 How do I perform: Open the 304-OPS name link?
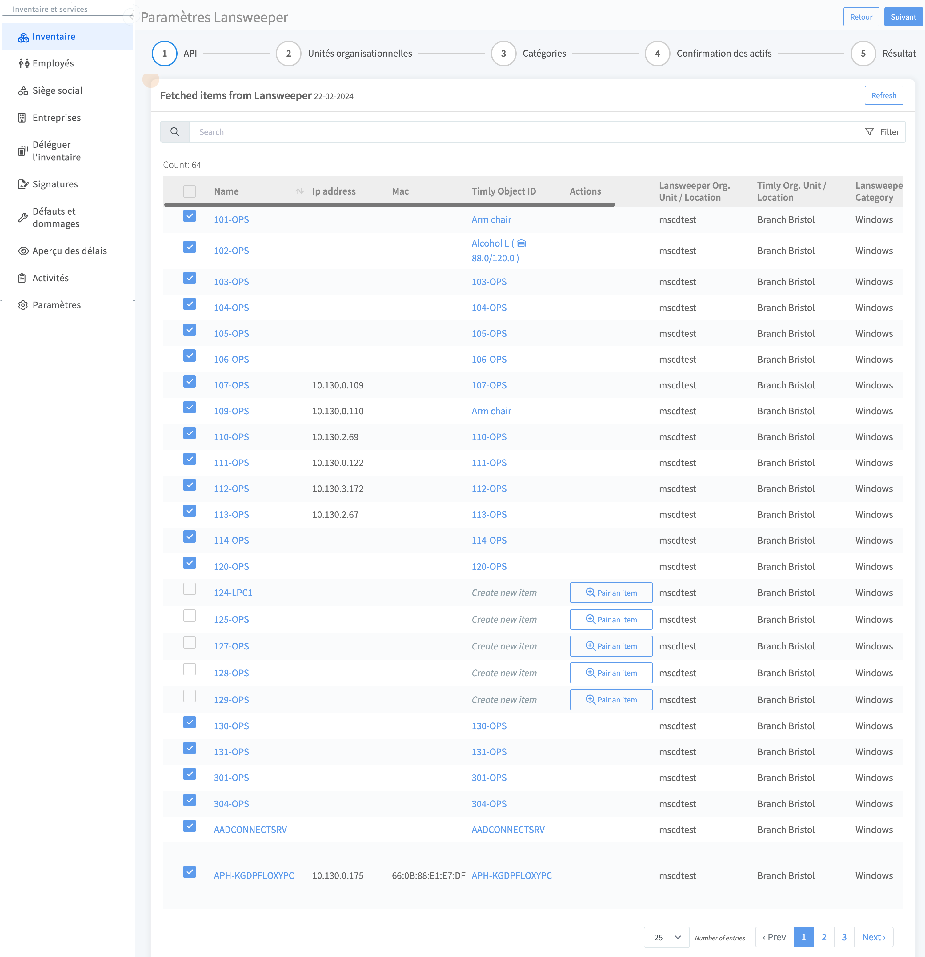231,804
